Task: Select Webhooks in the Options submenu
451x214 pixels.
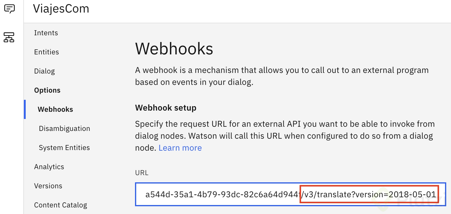Action: click(x=55, y=109)
